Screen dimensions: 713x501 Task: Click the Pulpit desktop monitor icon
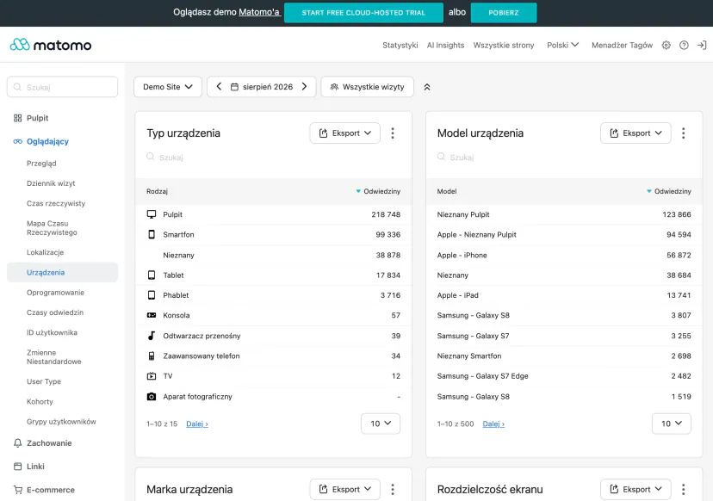click(x=152, y=214)
